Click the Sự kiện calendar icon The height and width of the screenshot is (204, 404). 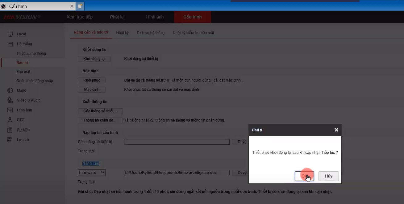point(10,130)
